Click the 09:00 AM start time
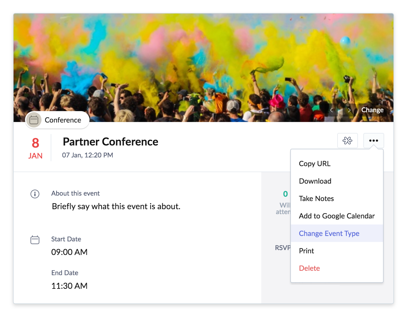 click(69, 252)
